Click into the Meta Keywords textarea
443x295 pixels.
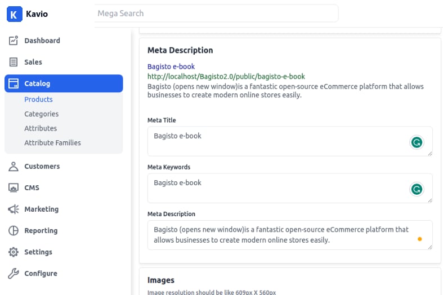click(290, 188)
